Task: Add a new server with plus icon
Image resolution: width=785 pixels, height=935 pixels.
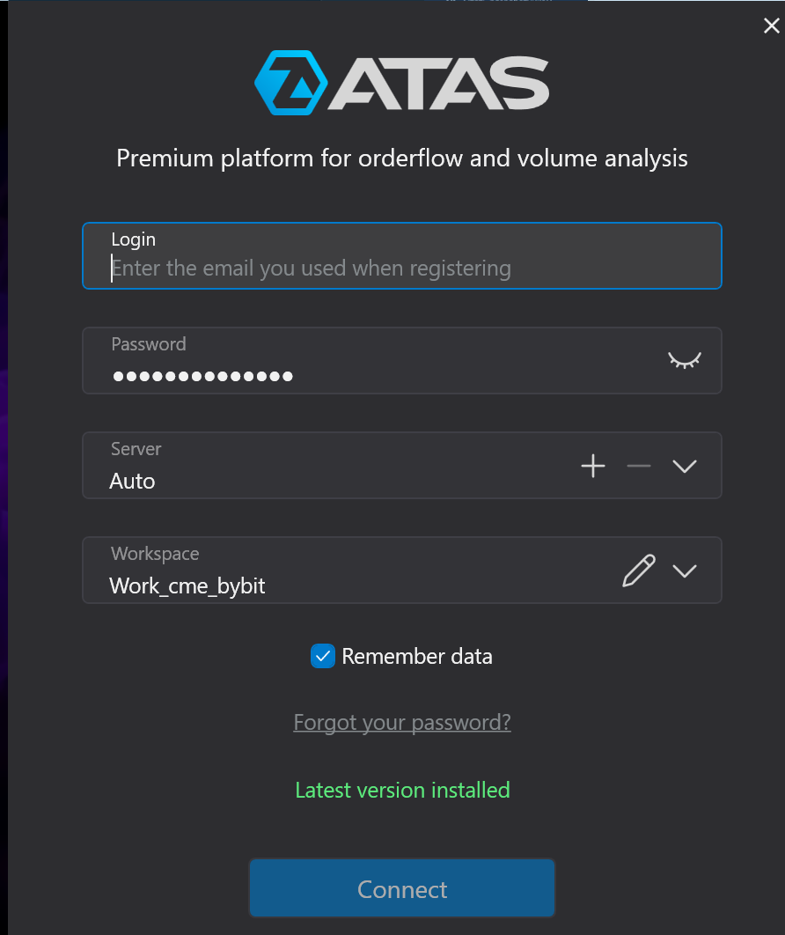Action: [x=594, y=466]
